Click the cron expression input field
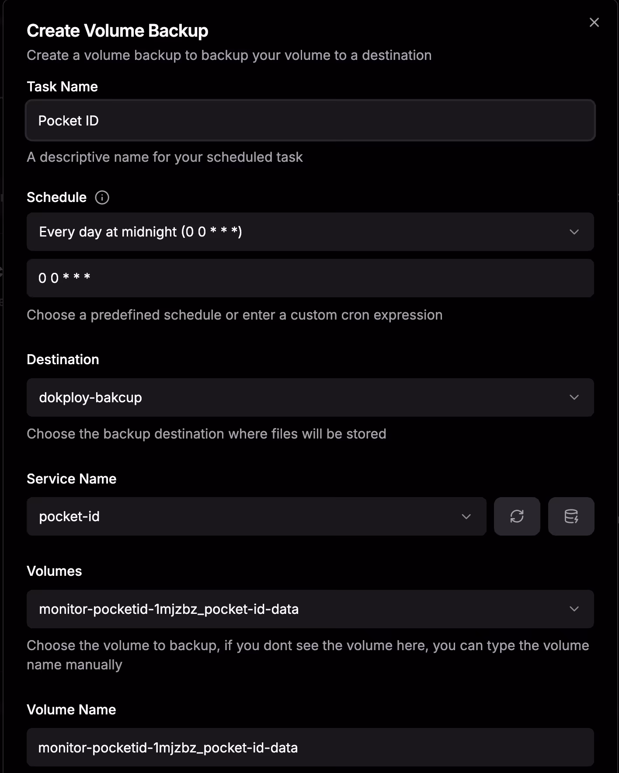The height and width of the screenshot is (773, 619). click(309, 278)
